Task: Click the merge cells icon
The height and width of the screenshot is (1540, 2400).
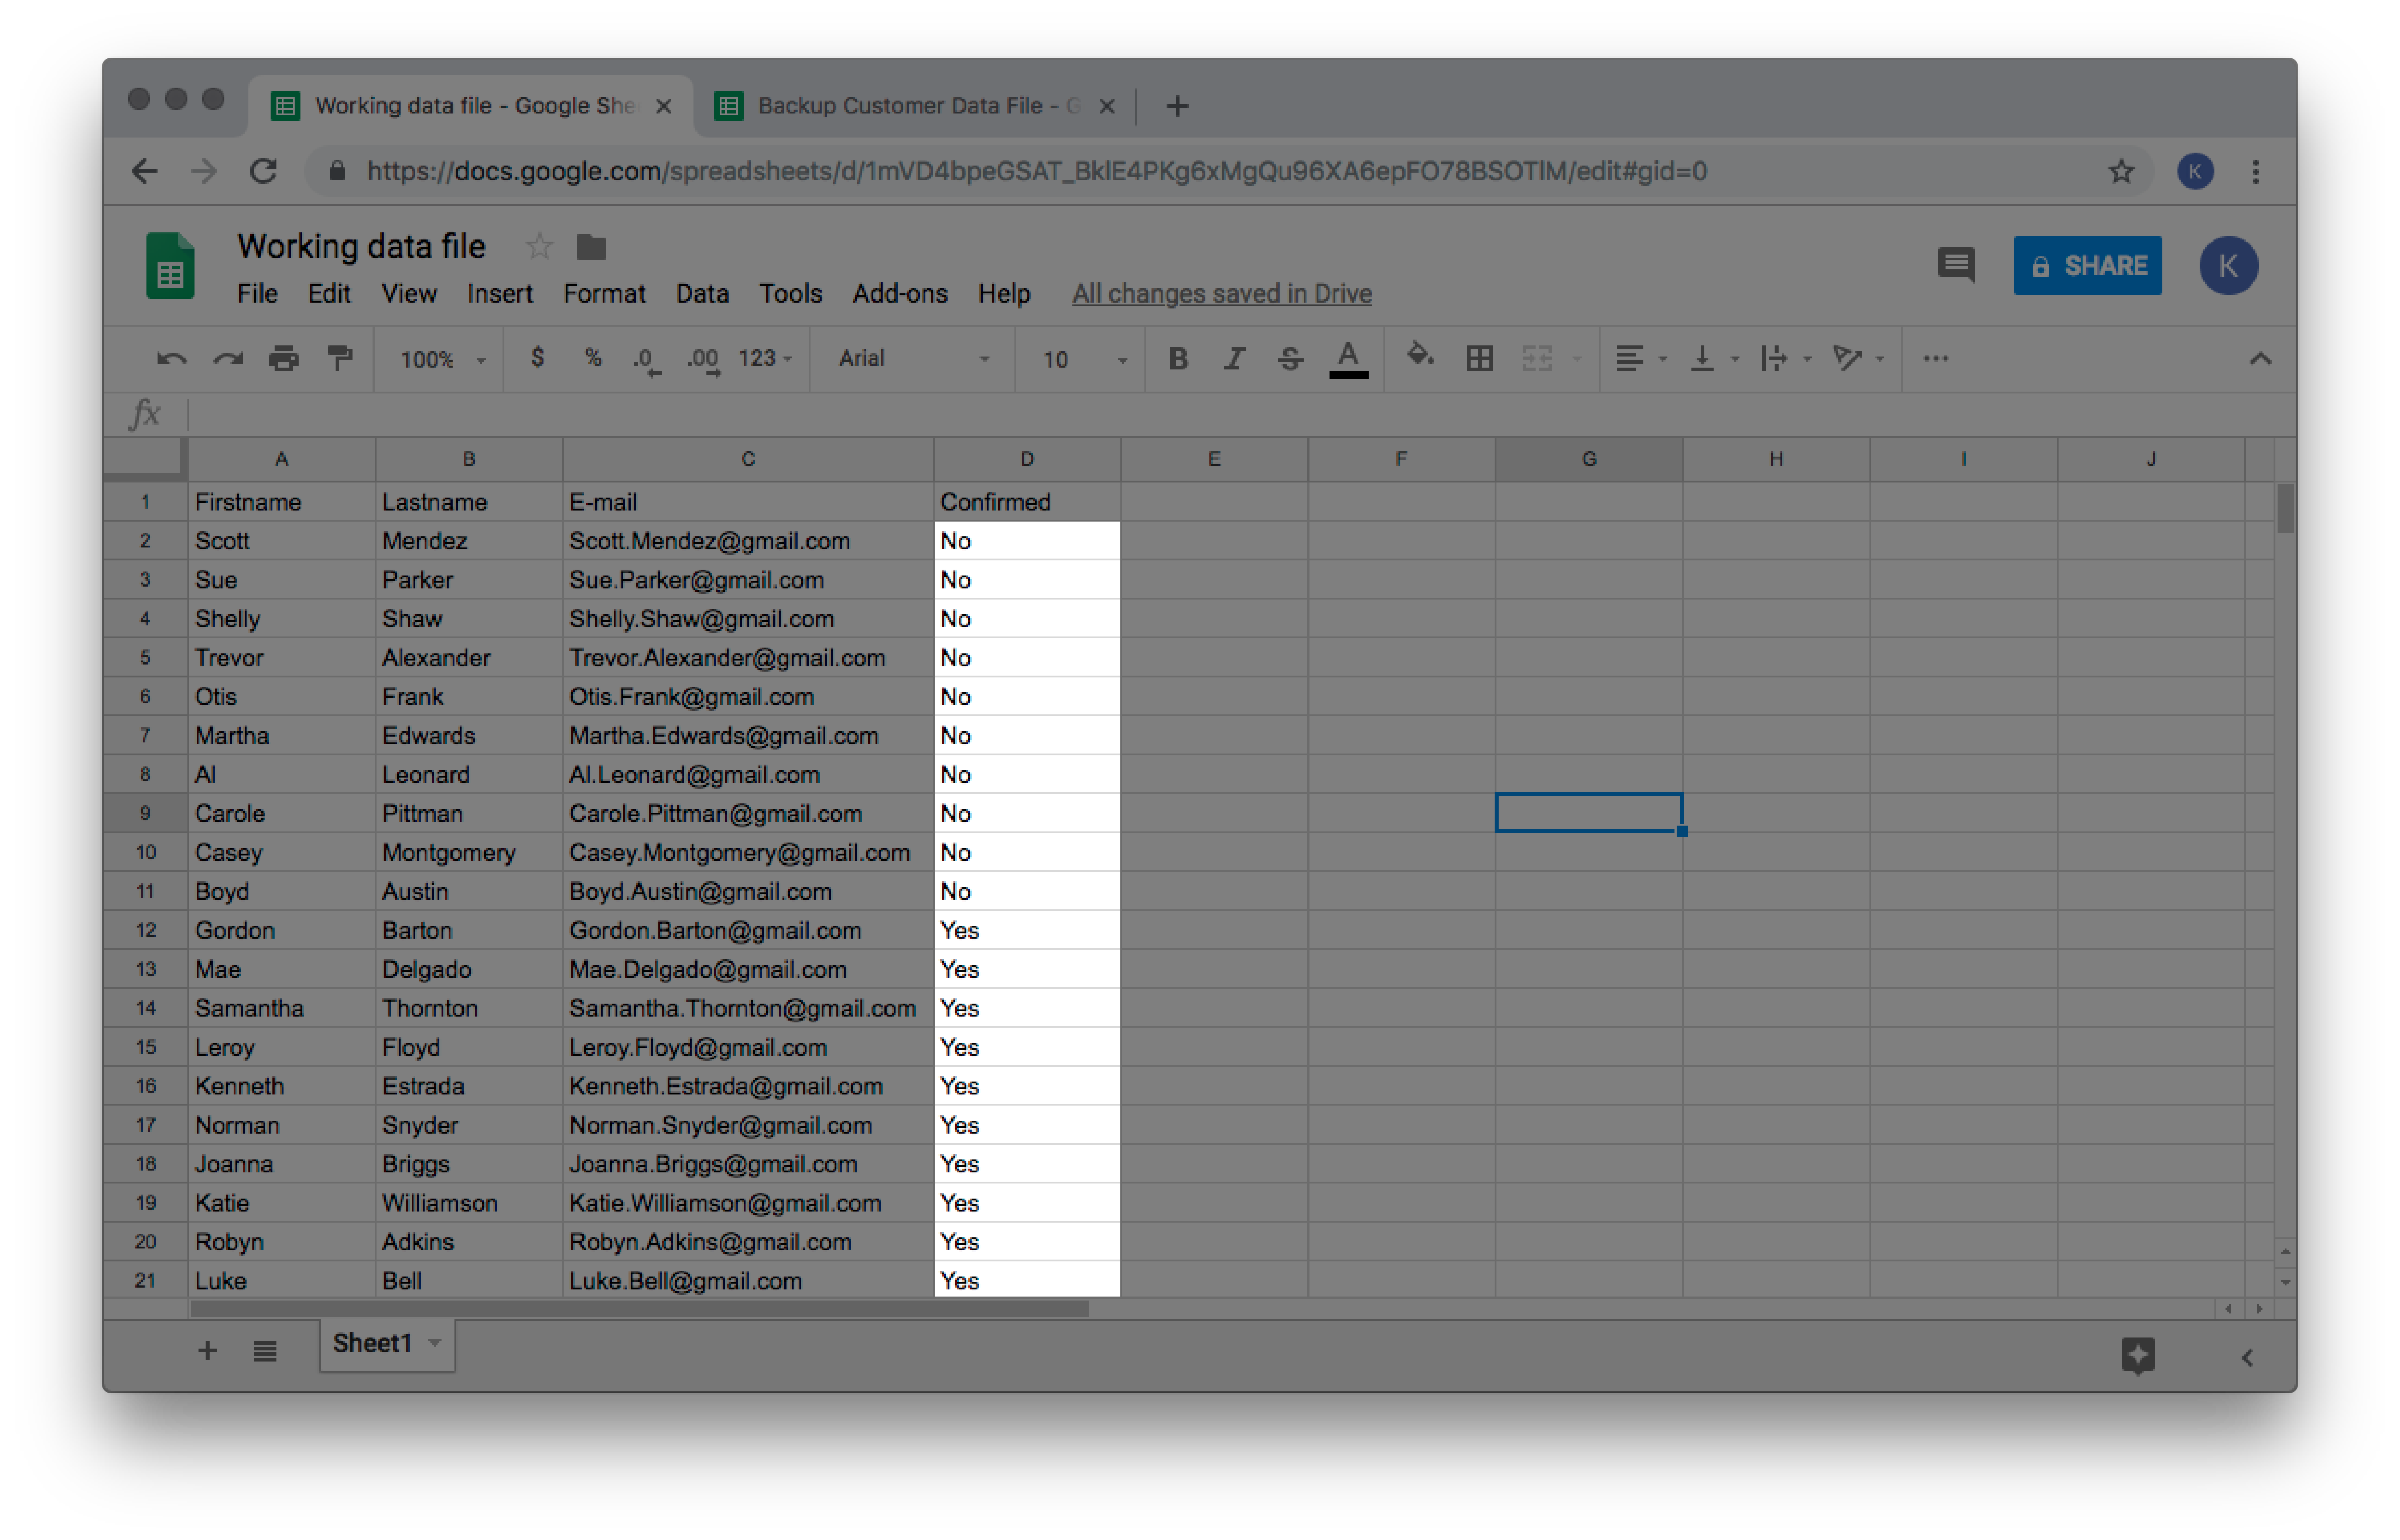Action: tap(1537, 359)
